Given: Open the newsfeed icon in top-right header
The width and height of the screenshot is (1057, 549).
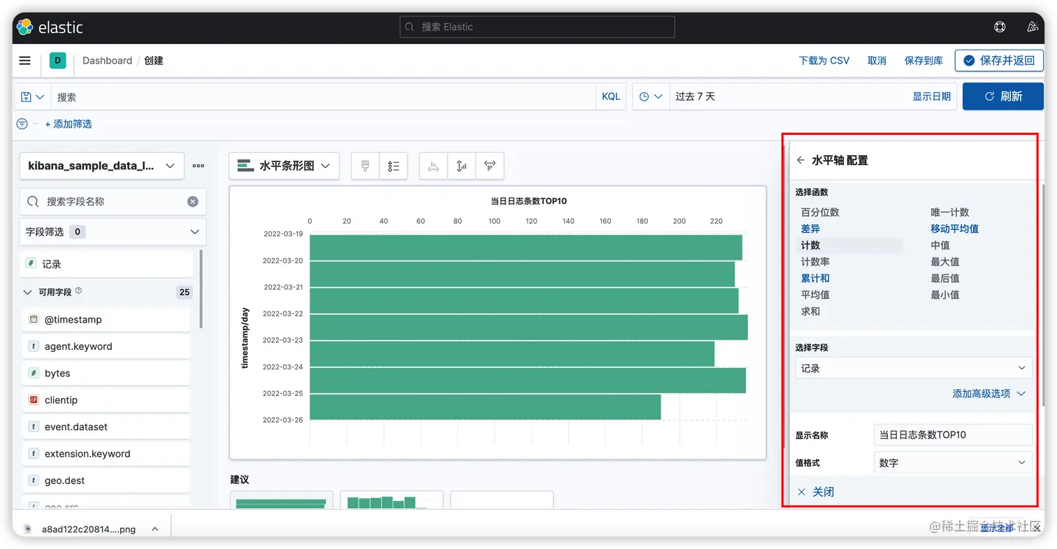Looking at the screenshot, I should point(1033,27).
